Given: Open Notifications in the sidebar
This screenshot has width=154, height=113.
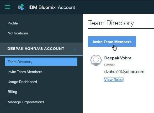Looking at the screenshot, I should tap(18, 33).
